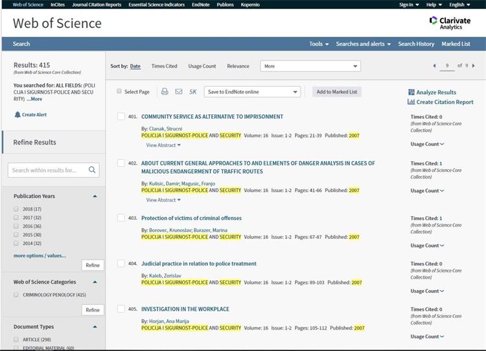The height and width of the screenshot is (351, 486).
Task: Click Refine under Publication Years
Action: point(93,265)
